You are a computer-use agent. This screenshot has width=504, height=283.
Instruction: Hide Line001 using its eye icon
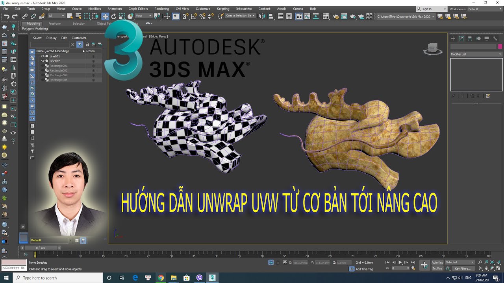[43, 56]
